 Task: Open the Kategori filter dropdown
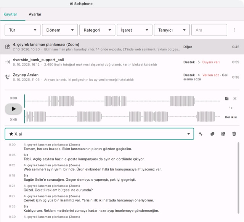[97, 30]
